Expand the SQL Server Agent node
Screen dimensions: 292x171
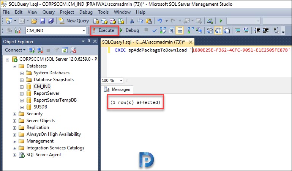pos(14,155)
